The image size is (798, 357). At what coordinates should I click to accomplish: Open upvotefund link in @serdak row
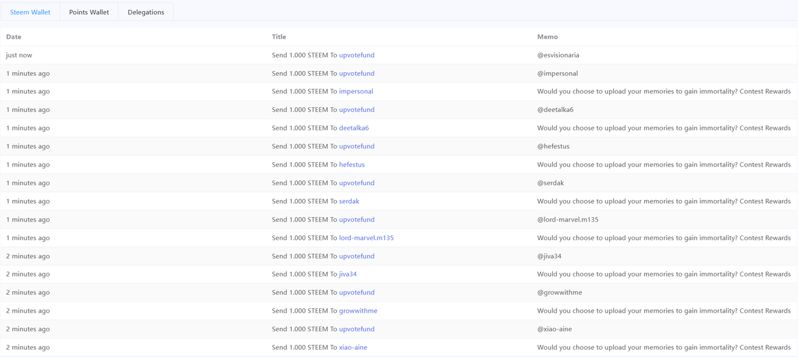[x=357, y=183]
